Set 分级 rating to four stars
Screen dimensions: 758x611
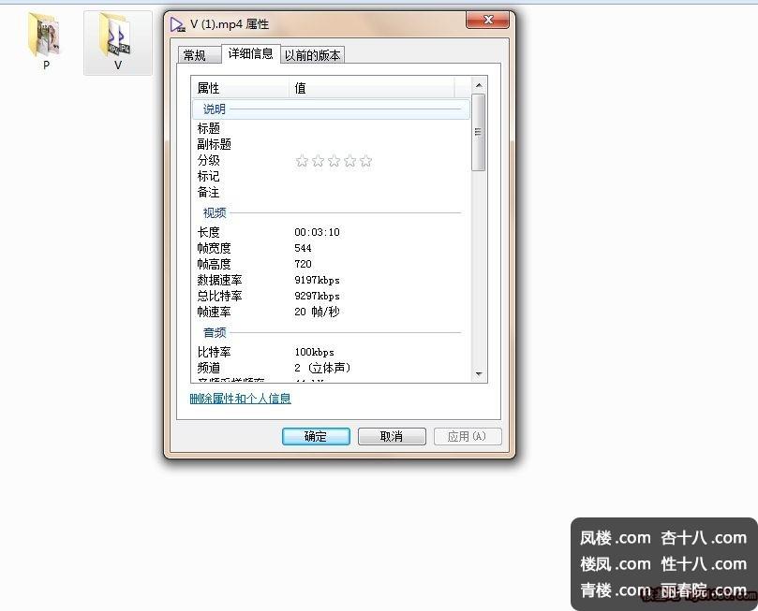(349, 161)
